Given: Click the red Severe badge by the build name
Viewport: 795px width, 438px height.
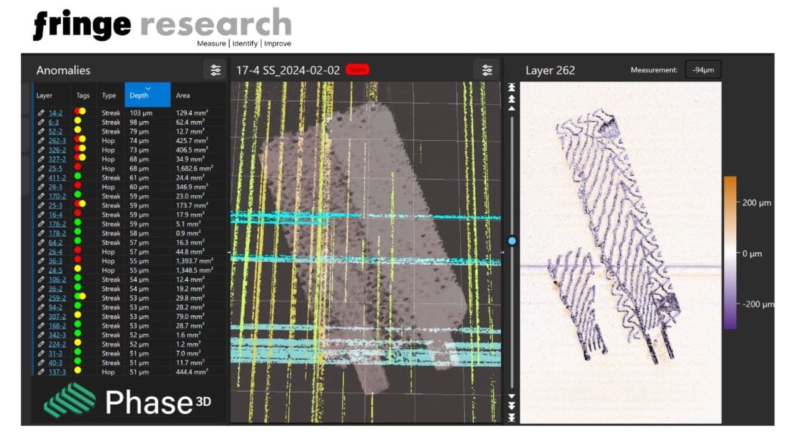Looking at the screenshot, I should [x=357, y=70].
